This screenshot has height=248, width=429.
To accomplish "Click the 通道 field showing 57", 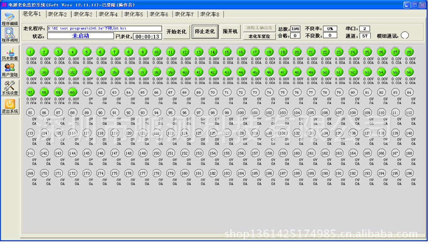I will click(x=365, y=36).
